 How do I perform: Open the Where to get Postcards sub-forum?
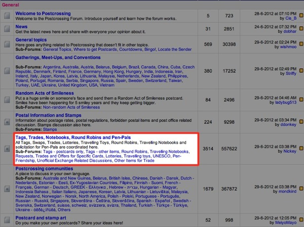[95, 50]
